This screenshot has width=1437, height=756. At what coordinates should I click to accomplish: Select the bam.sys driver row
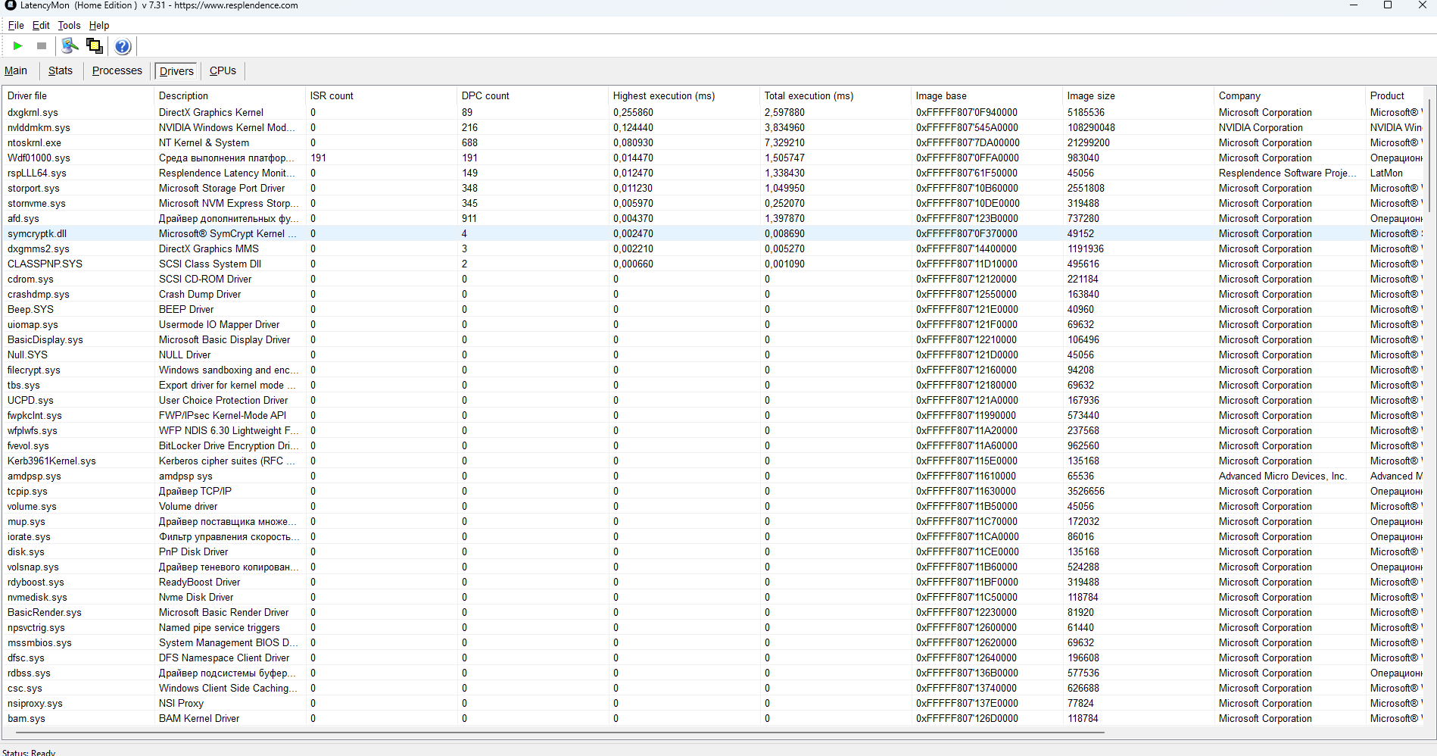712,718
